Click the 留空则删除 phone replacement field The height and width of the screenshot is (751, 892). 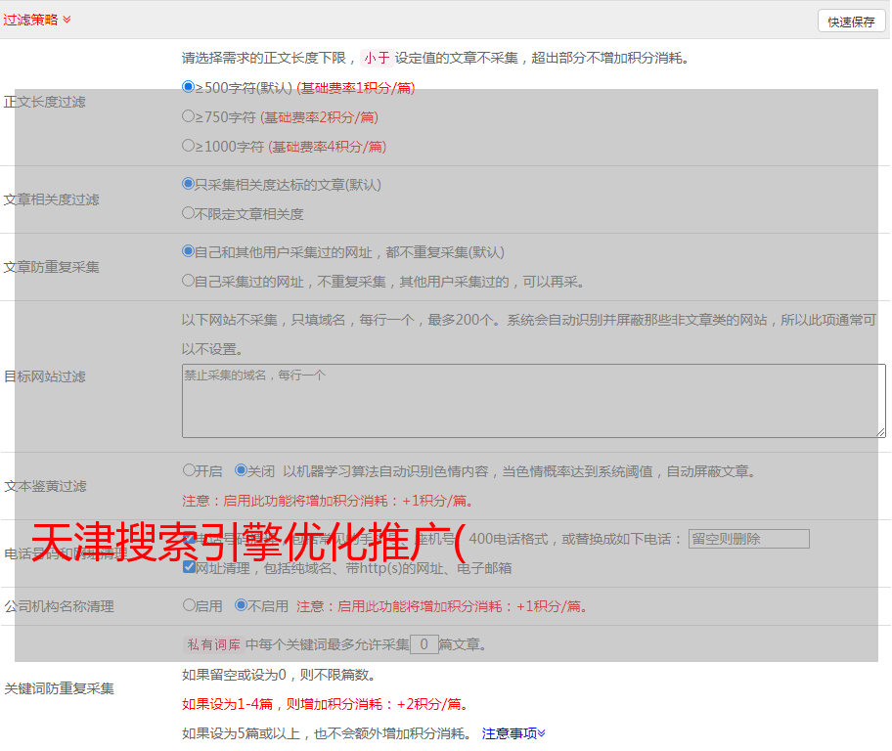pos(748,539)
